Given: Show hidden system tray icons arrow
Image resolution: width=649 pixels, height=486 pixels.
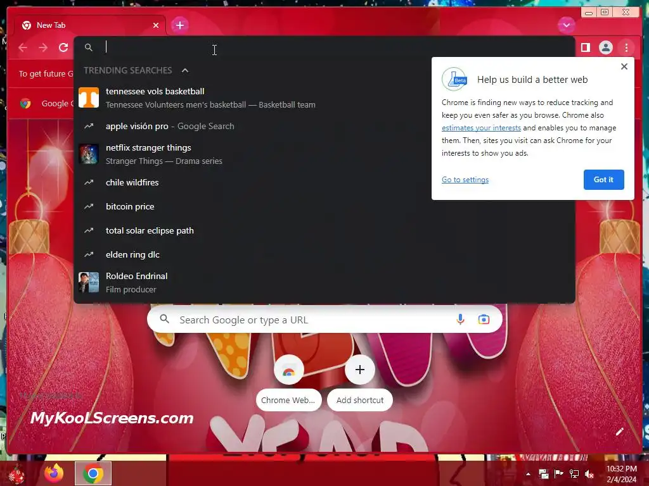Looking at the screenshot, I should pos(528,474).
